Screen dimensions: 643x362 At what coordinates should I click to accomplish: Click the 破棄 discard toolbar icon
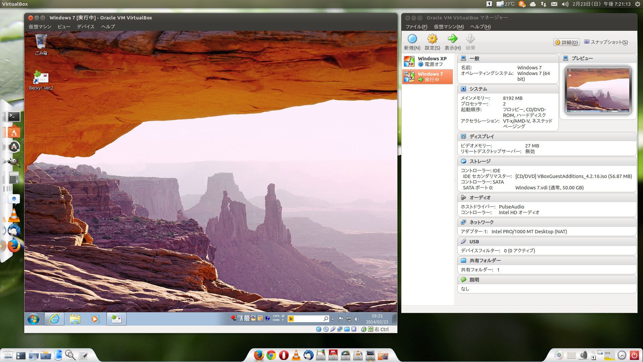point(471,42)
